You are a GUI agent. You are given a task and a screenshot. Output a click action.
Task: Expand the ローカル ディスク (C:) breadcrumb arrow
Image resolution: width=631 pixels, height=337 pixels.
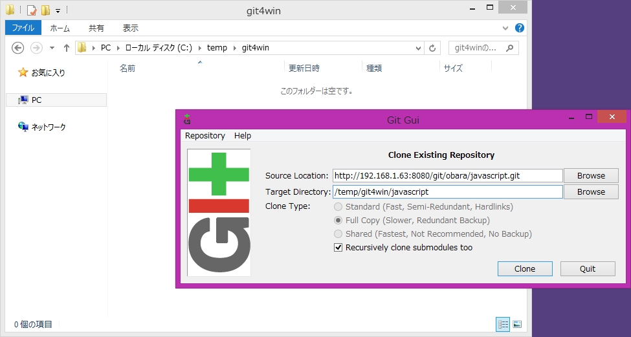tap(200, 48)
